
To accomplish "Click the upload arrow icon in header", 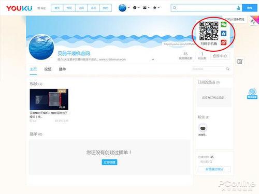I will click(x=155, y=8).
